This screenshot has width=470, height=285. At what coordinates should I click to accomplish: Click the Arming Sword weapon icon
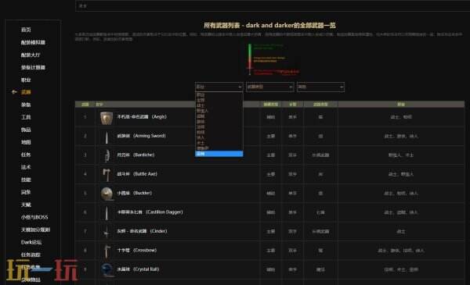coord(107,137)
